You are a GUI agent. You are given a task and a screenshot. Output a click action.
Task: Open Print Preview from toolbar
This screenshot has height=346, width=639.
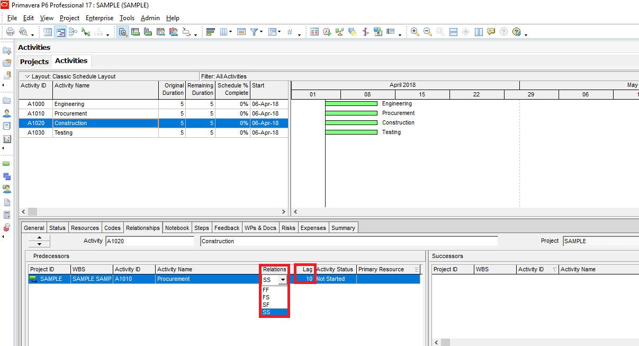click(23, 32)
